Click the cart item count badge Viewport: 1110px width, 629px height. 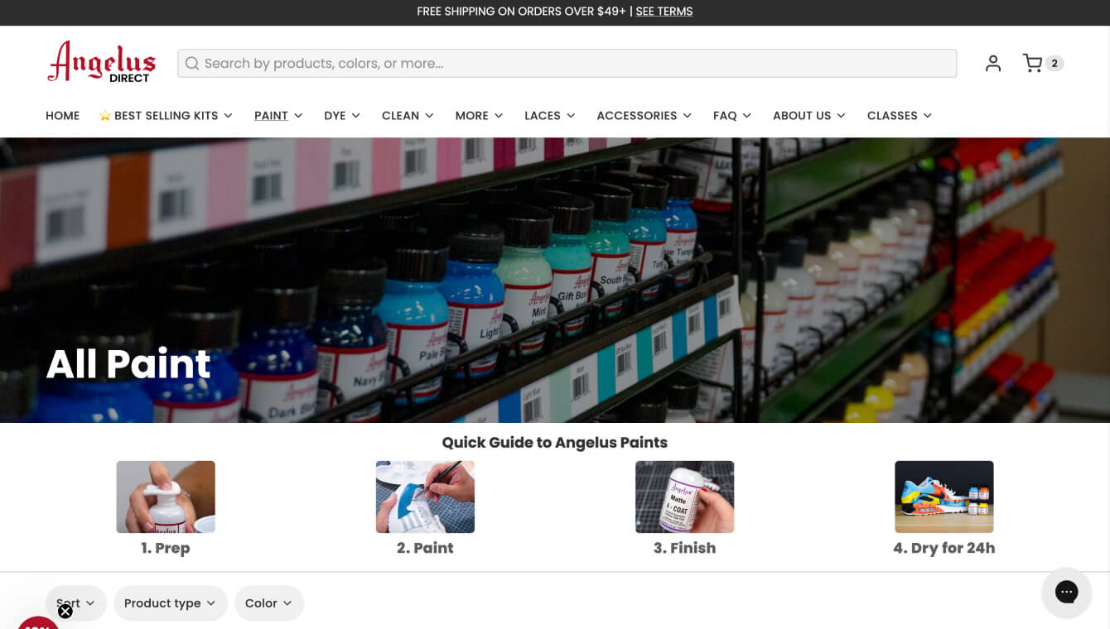(1054, 63)
